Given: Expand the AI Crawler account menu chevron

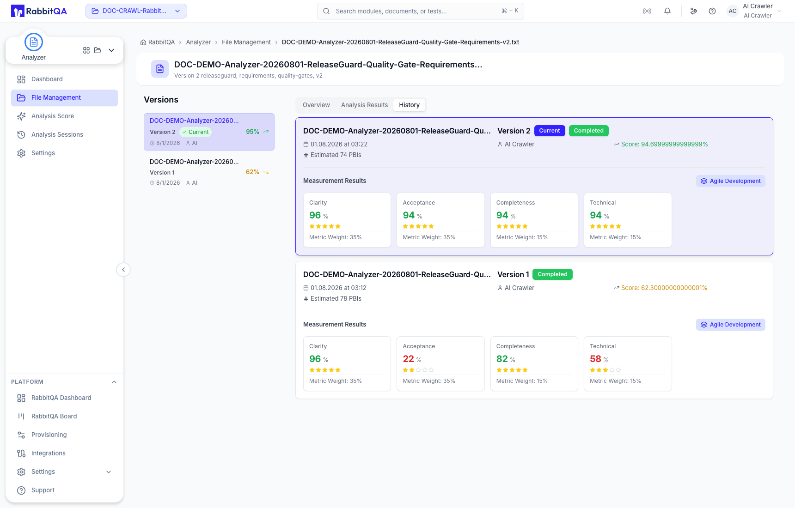Looking at the screenshot, I should (x=779, y=11).
